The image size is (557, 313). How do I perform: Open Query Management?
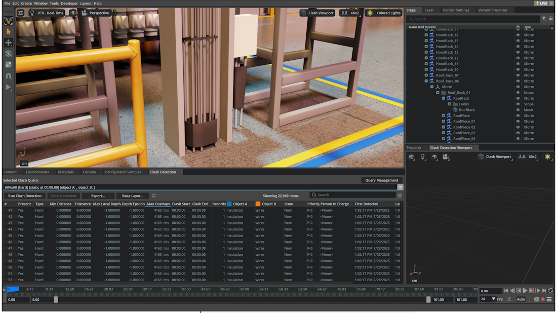[382, 180]
